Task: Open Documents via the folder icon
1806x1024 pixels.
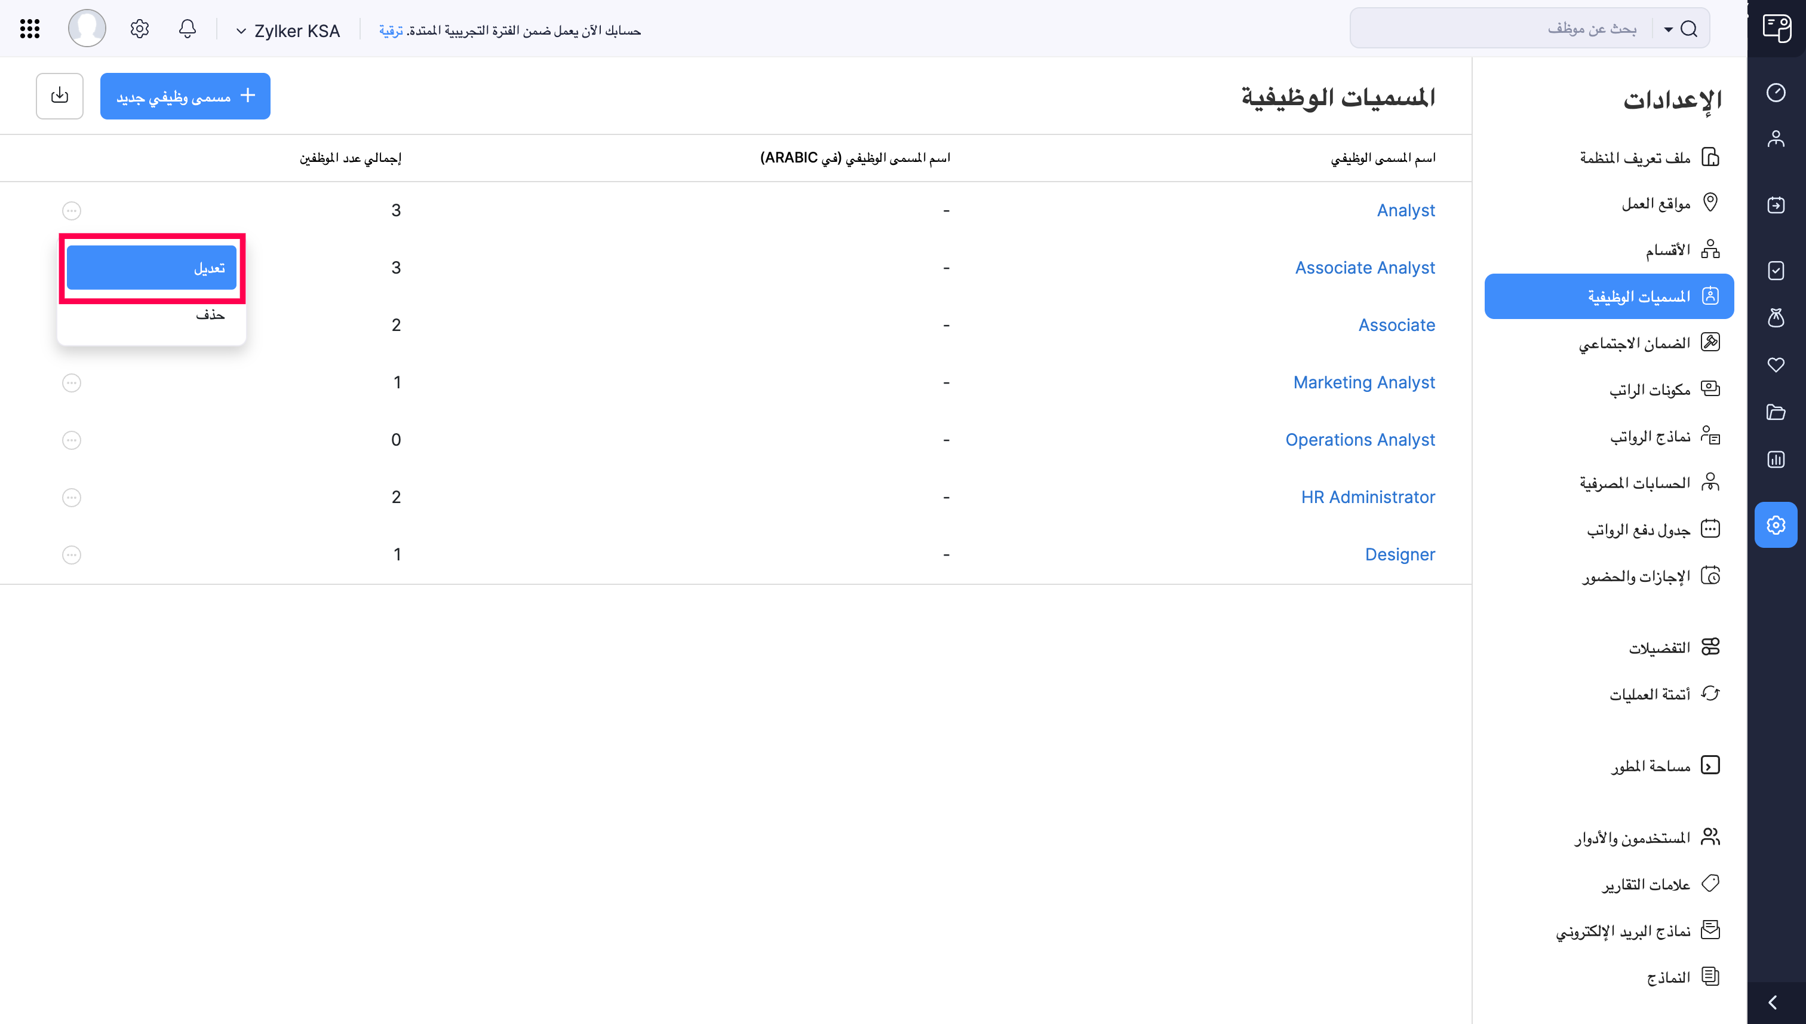Action: click(1777, 412)
